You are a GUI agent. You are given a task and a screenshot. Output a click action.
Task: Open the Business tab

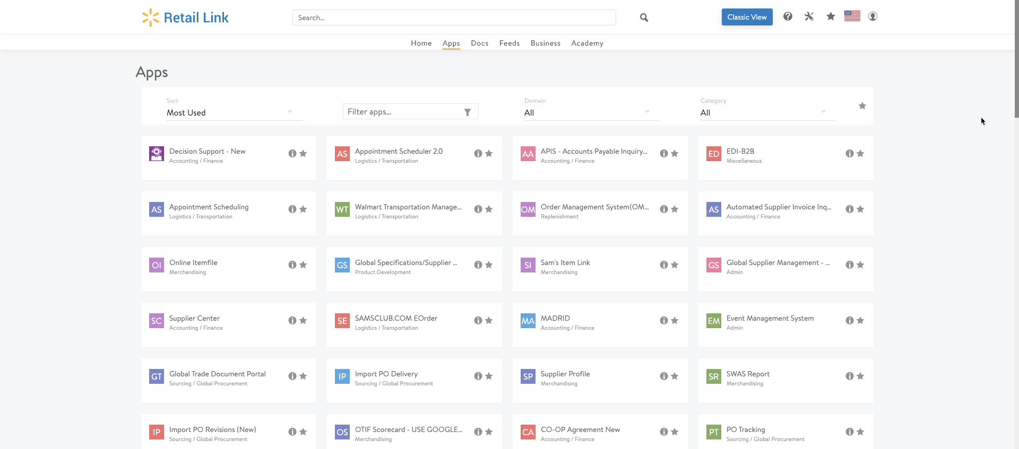click(545, 43)
